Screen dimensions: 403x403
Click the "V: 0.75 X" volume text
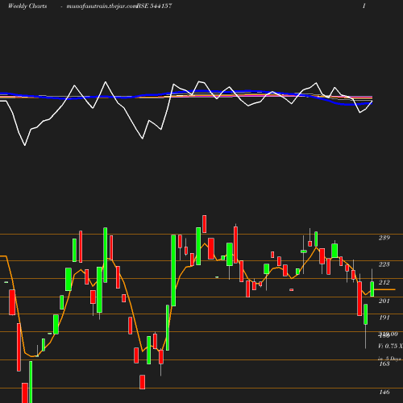tap(390, 346)
